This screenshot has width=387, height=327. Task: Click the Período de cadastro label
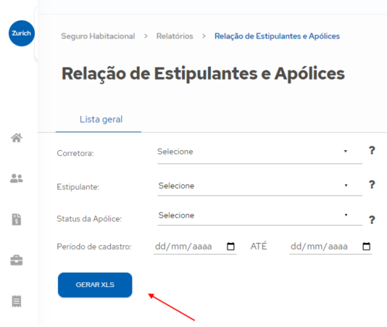(94, 247)
